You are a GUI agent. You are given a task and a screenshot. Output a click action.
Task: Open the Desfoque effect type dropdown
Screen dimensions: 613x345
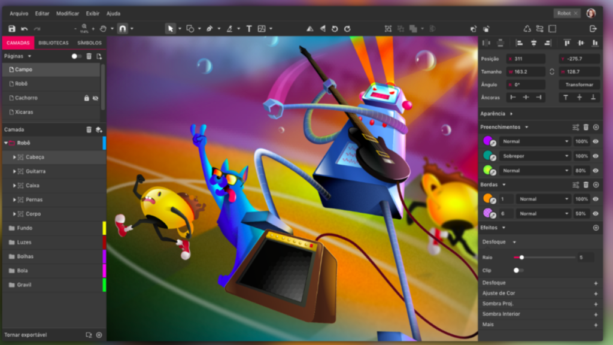(514, 242)
